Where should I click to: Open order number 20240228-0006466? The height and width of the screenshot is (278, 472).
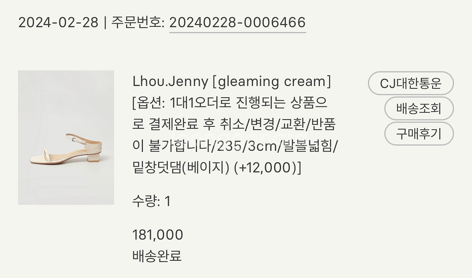tap(237, 22)
